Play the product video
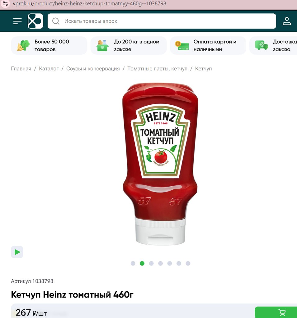This screenshot has width=297, height=318. point(17,252)
